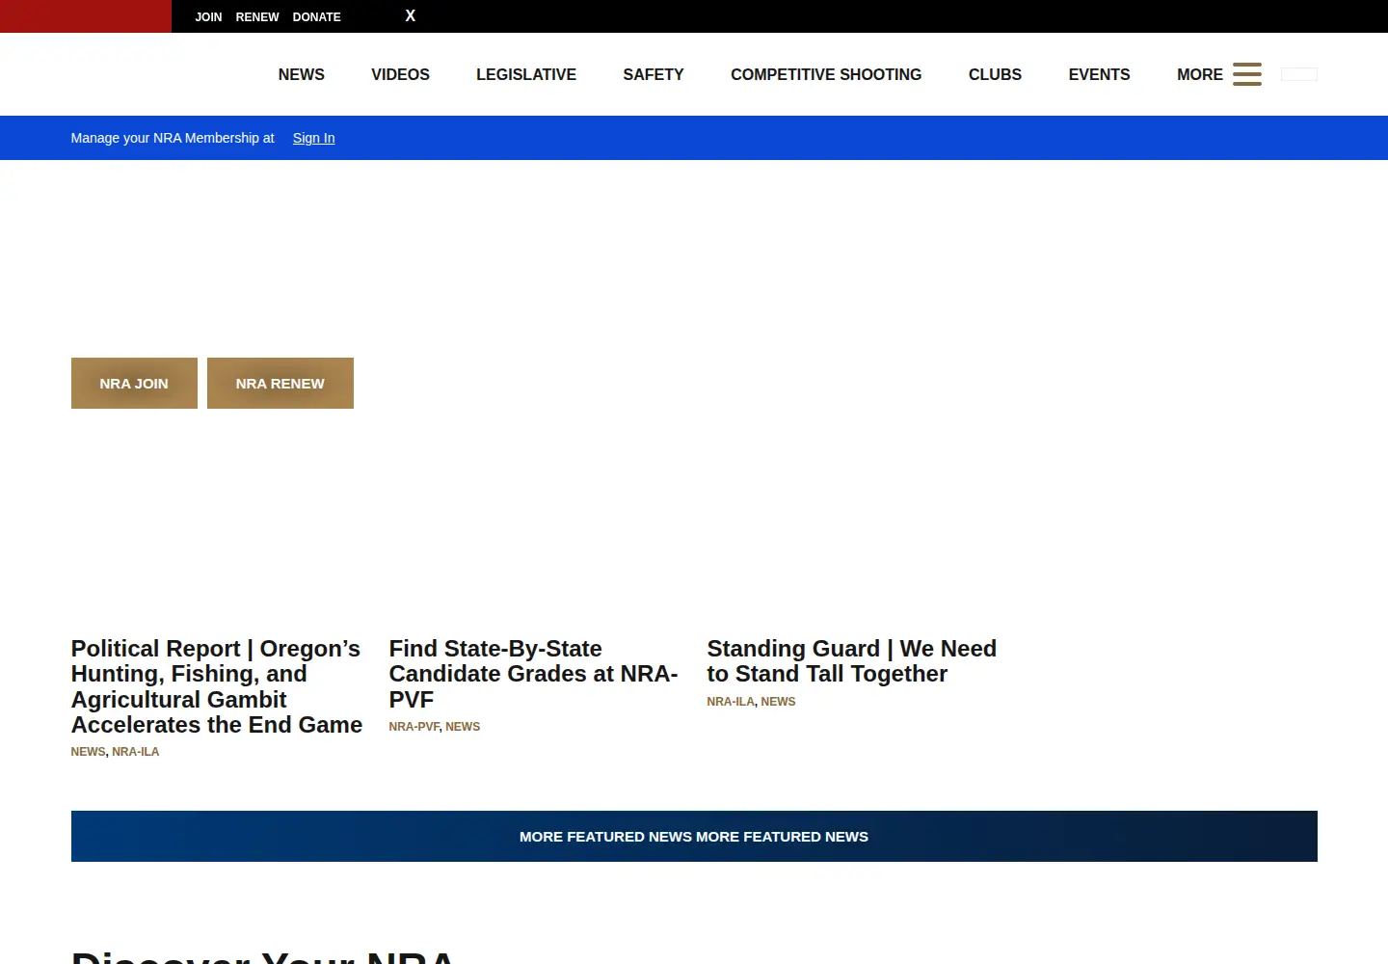Navigate to COMPETITIVE SHOOTING

(826, 74)
